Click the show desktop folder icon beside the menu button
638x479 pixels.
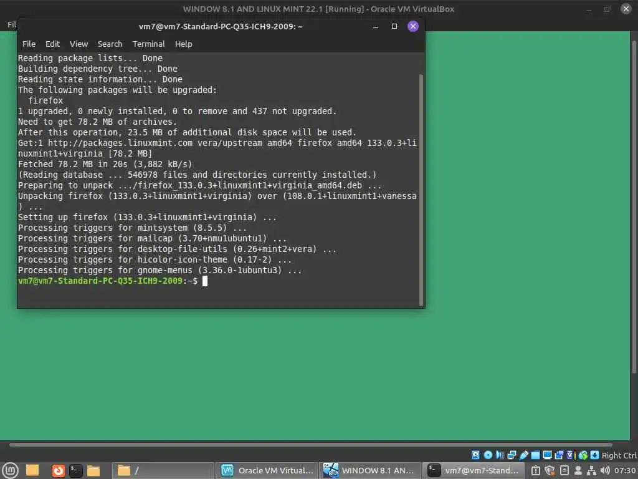coord(32,470)
